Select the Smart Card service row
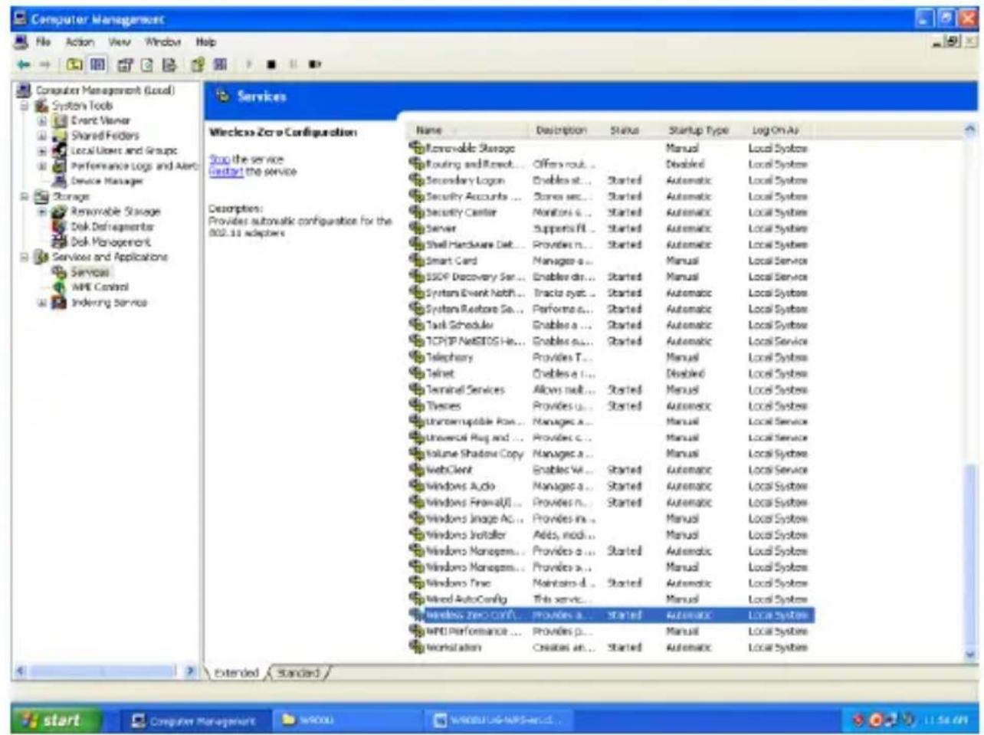The width and height of the screenshot is (984, 735). coord(611,261)
